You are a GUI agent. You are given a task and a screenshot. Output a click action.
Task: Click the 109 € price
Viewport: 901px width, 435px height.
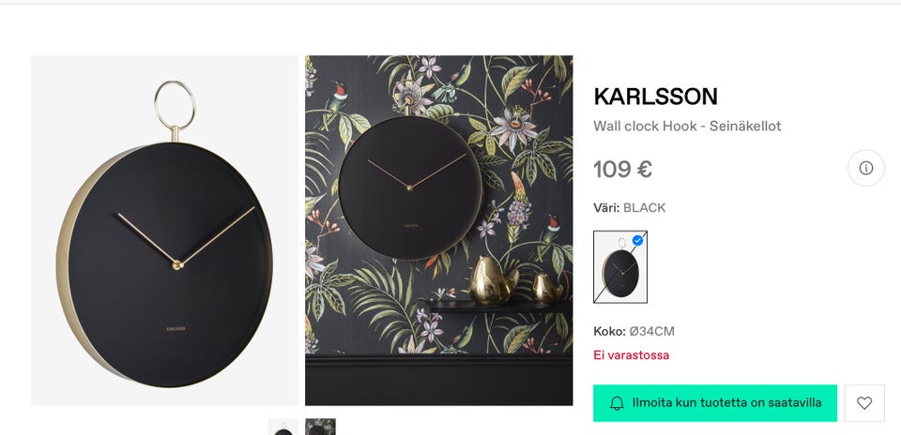pyautogui.click(x=622, y=170)
